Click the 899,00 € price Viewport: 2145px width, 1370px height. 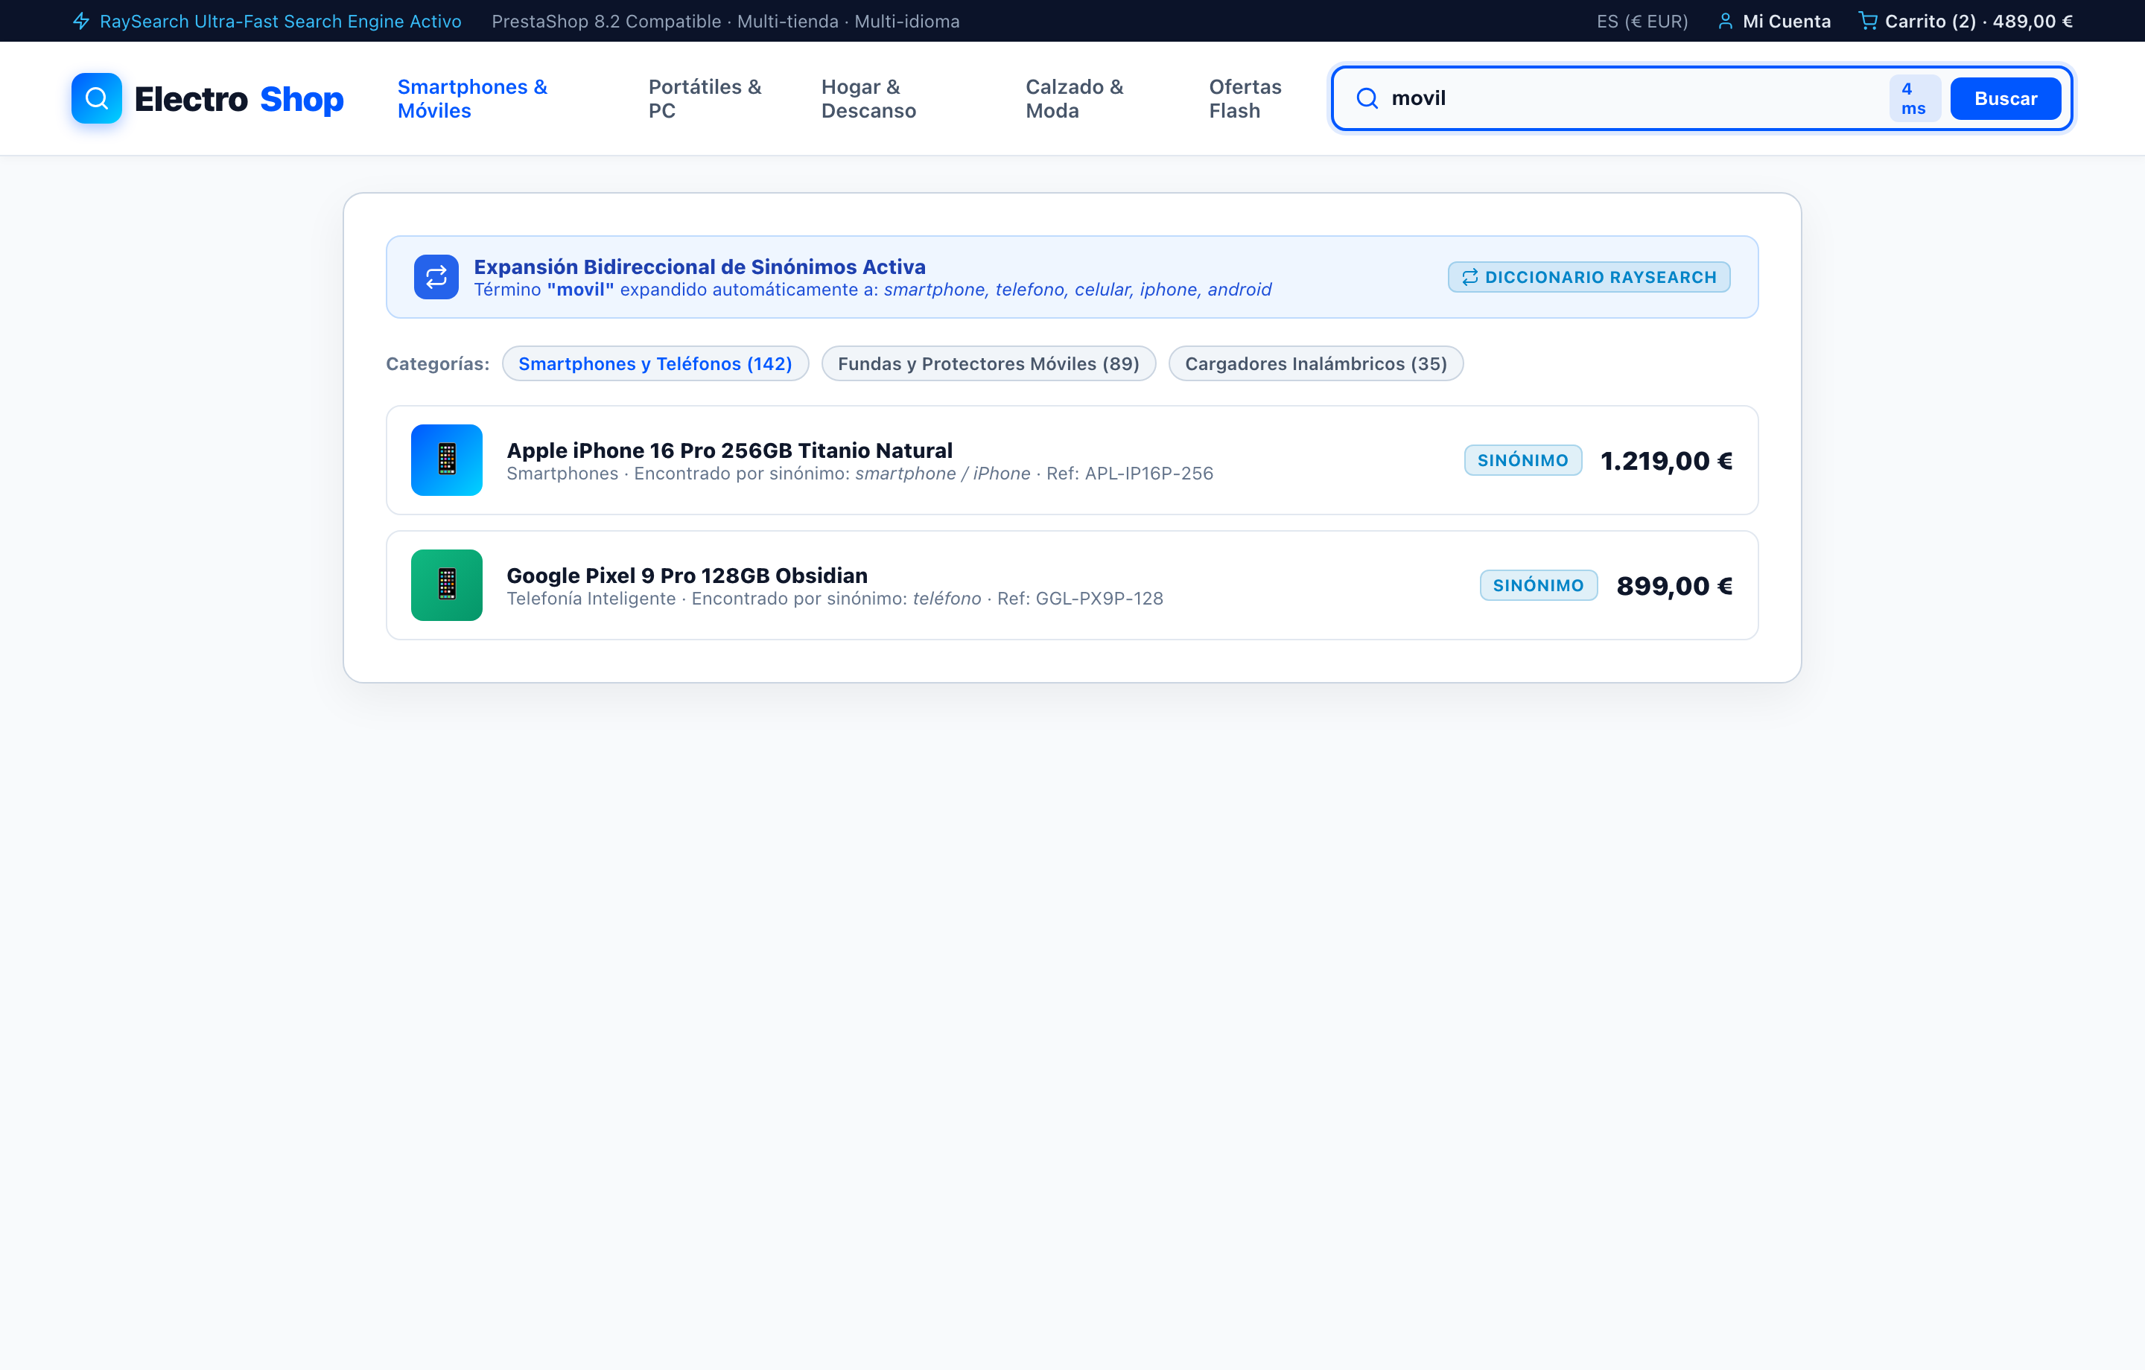[x=1674, y=585]
